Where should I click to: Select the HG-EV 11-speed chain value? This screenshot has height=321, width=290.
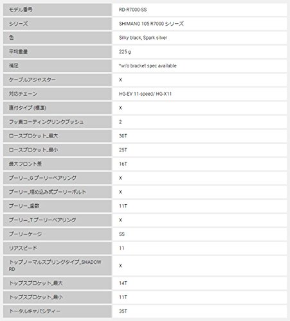point(145,94)
